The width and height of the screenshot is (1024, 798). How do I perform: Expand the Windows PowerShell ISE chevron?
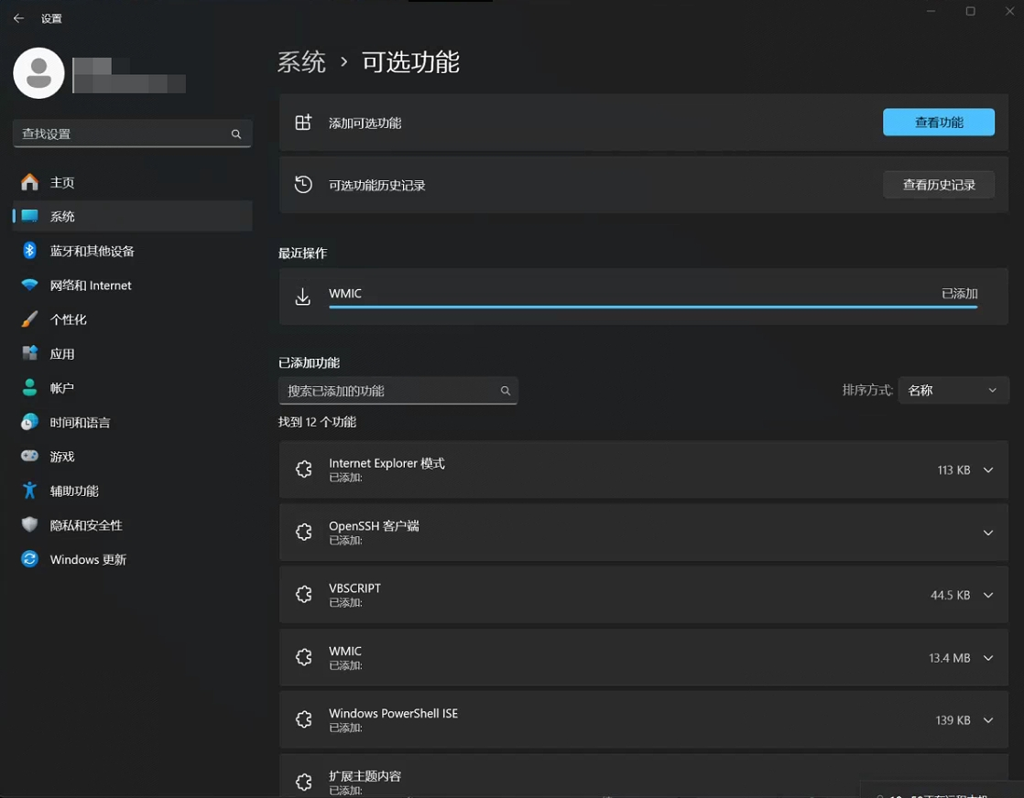(x=988, y=720)
